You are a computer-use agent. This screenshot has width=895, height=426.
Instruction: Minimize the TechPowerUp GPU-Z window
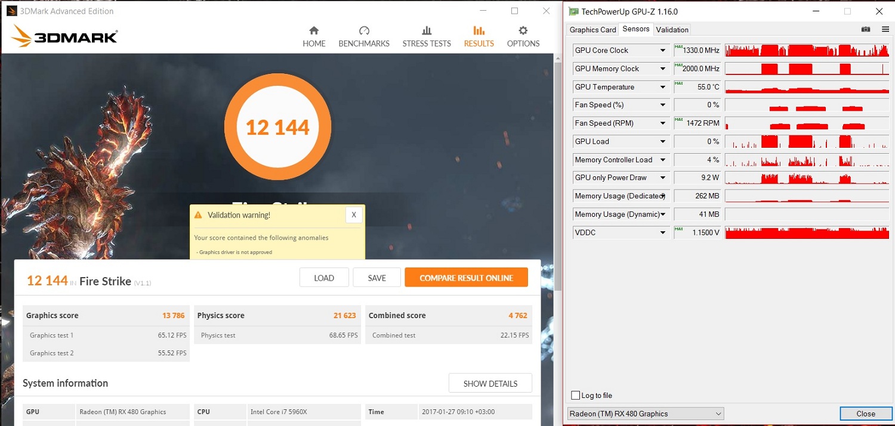tap(816, 11)
